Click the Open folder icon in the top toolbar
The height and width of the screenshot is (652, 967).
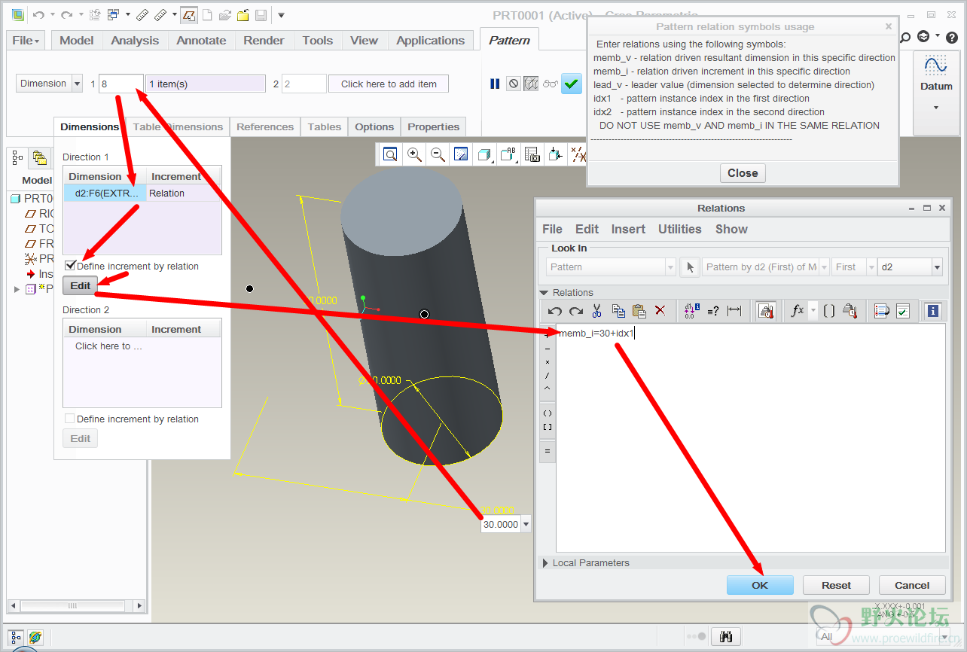point(224,15)
